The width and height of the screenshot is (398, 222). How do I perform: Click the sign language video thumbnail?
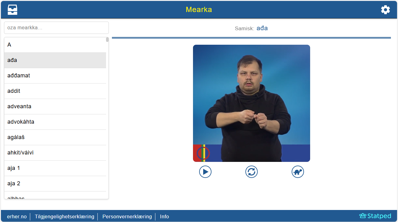point(252,103)
